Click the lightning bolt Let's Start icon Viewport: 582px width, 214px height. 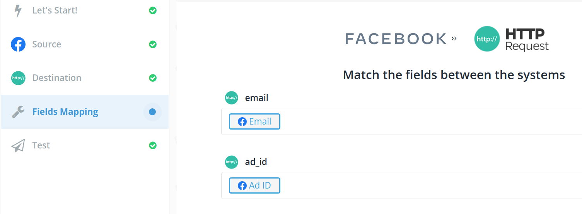click(x=18, y=11)
